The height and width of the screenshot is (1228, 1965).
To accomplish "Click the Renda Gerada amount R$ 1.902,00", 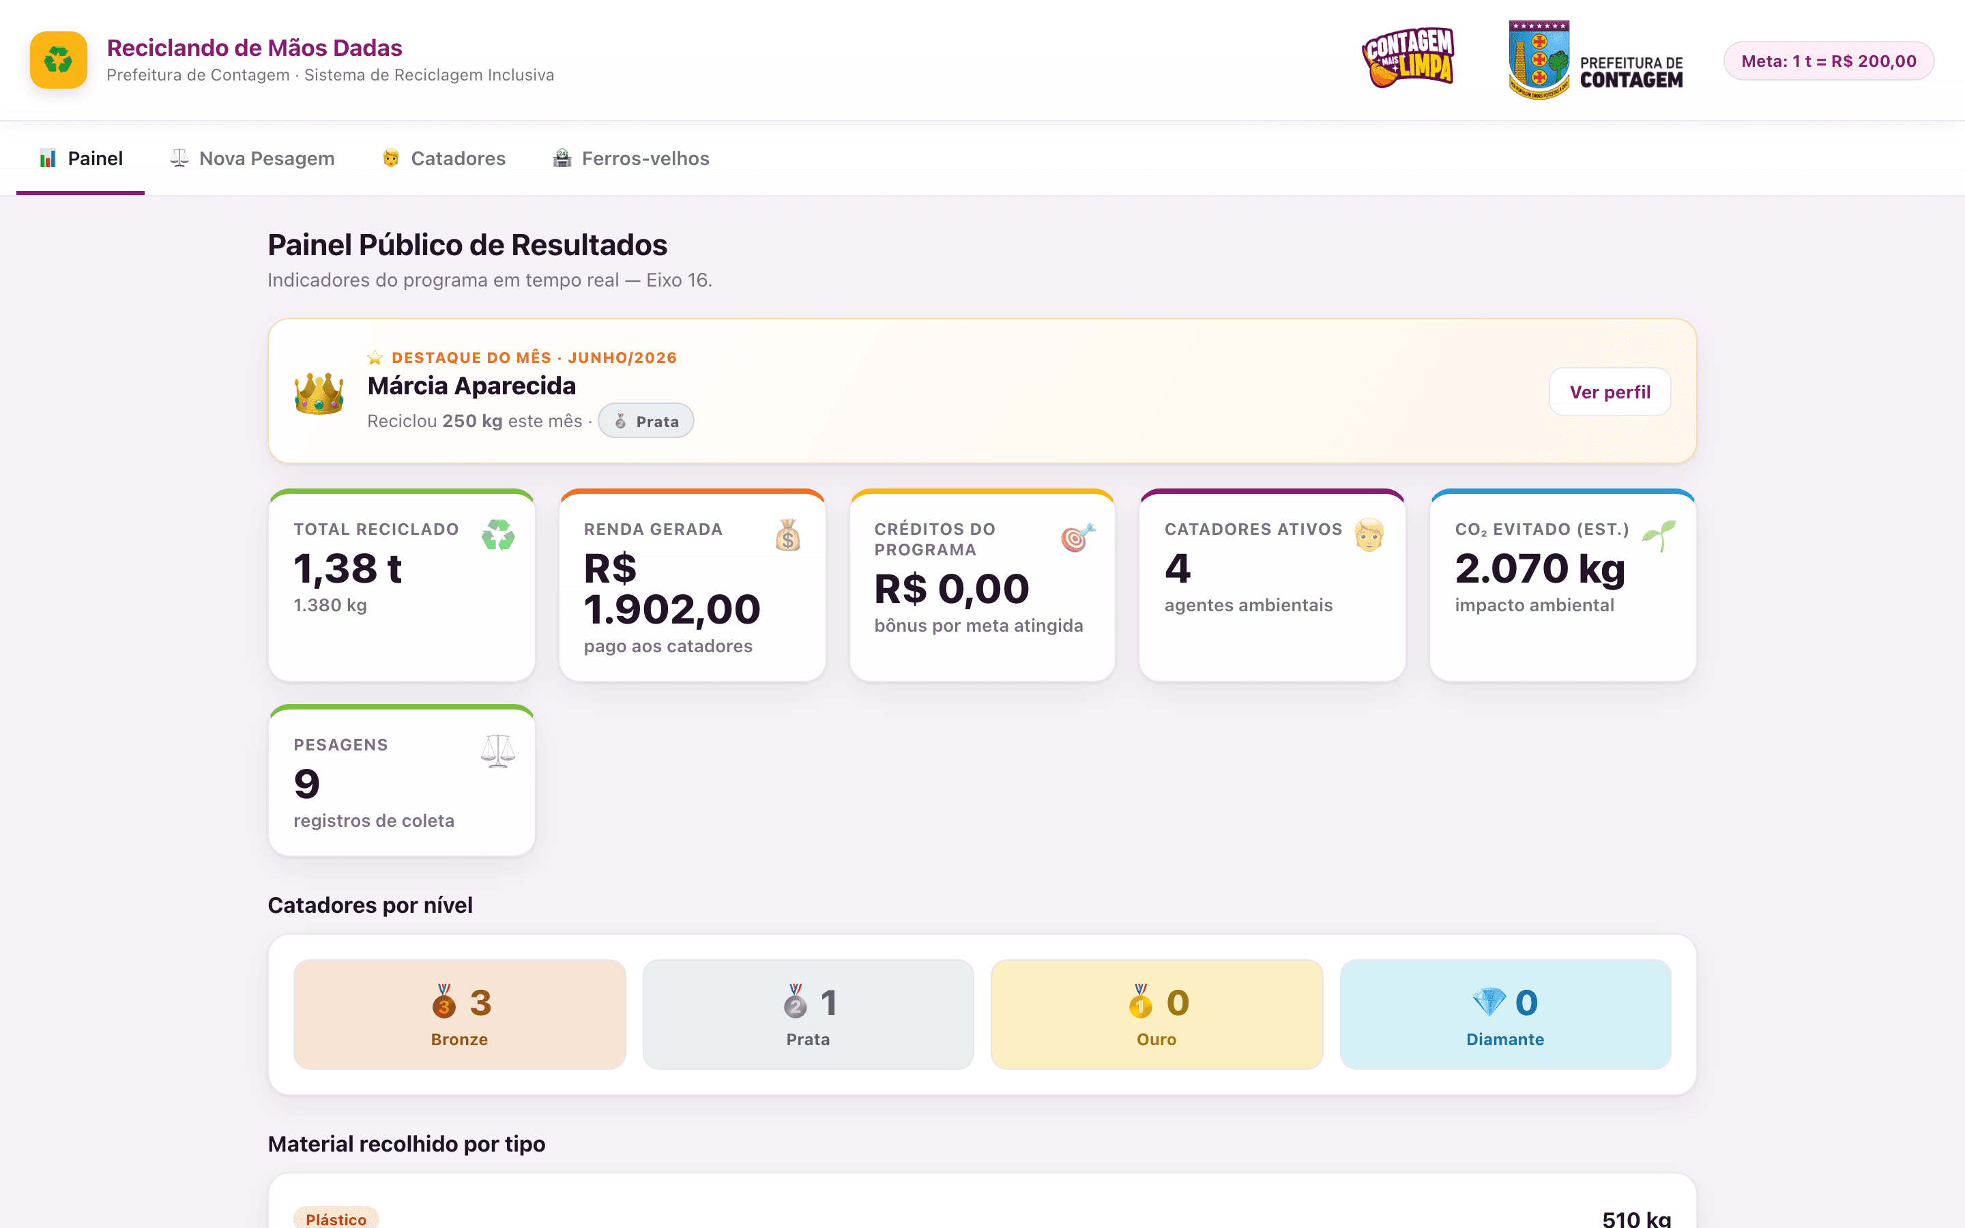I will click(x=671, y=588).
